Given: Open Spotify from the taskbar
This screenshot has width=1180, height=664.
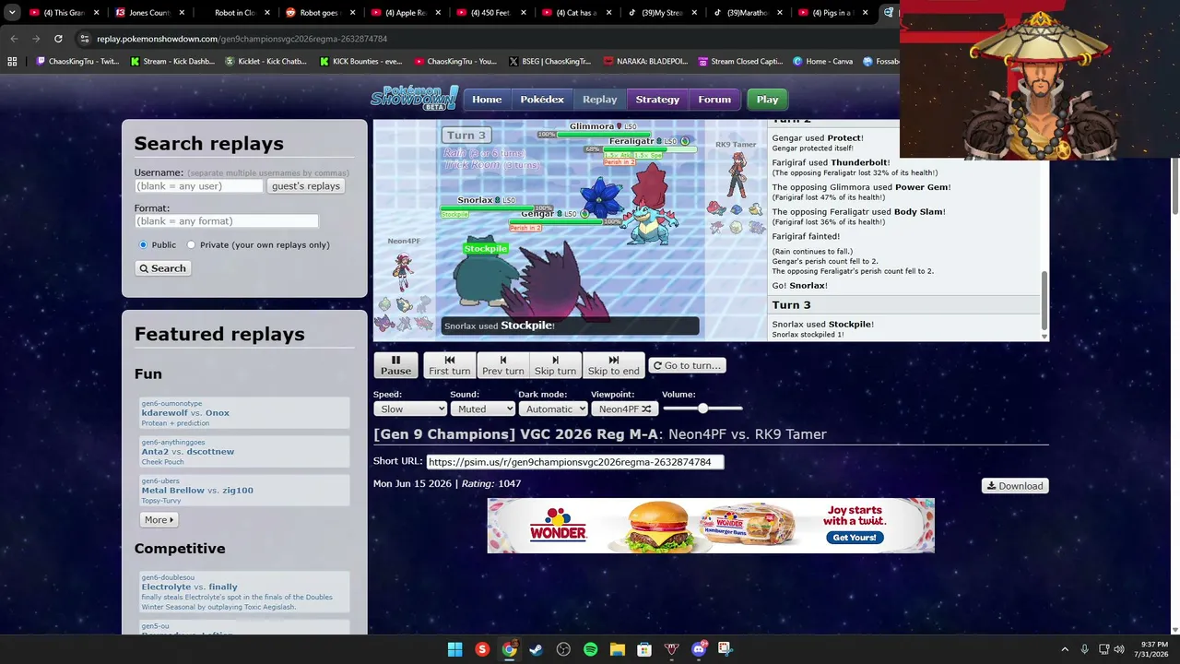Looking at the screenshot, I should tap(590, 649).
